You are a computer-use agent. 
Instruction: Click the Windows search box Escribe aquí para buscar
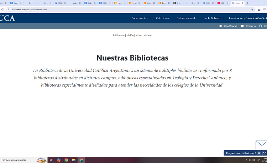click(23, 160)
